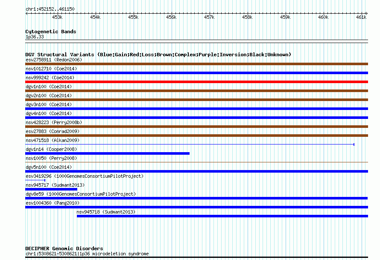
Task: Select the brown dgv1n100 variant bar
Action: [x=196, y=91]
